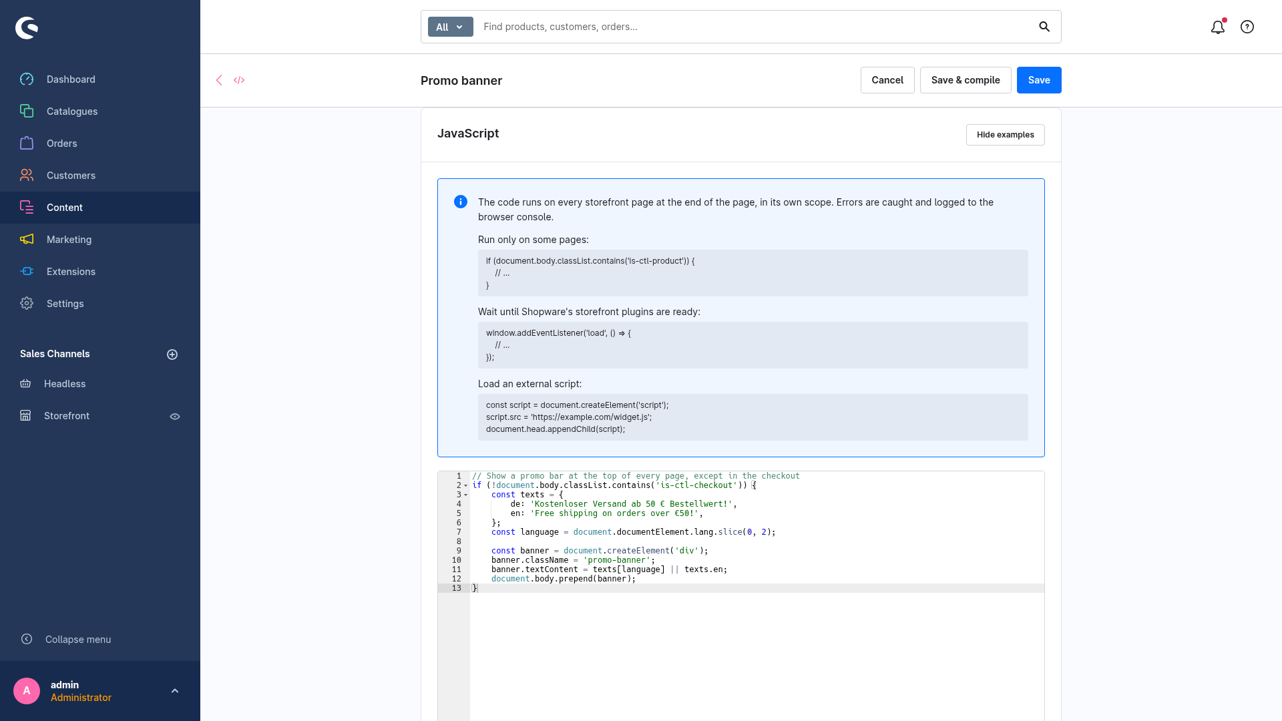The width and height of the screenshot is (1282, 721).
Task: Click the 'Load an external script:' text
Action: coord(529,384)
